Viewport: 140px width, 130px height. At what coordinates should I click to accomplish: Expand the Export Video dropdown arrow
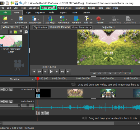(38, 20)
